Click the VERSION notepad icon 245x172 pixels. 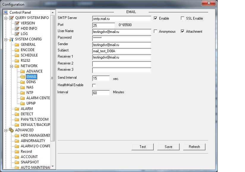[x=17, y=23]
